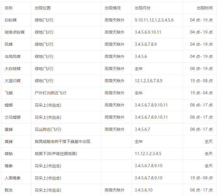Click the 19点-04点 time cell for 飞蛾
The height and width of the screenshot is (196, 217).
click(201, 93)
